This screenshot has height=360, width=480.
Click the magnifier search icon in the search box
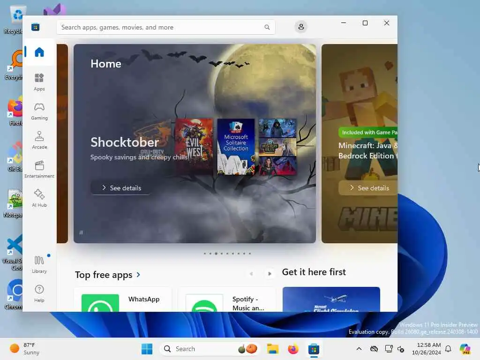267,27
